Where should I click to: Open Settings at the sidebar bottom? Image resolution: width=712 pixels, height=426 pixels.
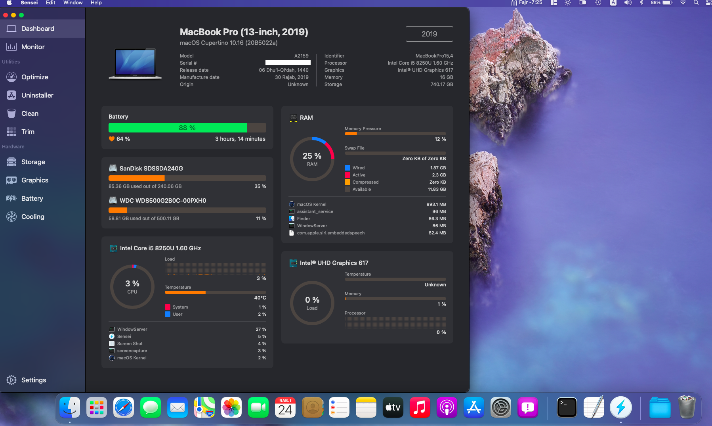42,380
